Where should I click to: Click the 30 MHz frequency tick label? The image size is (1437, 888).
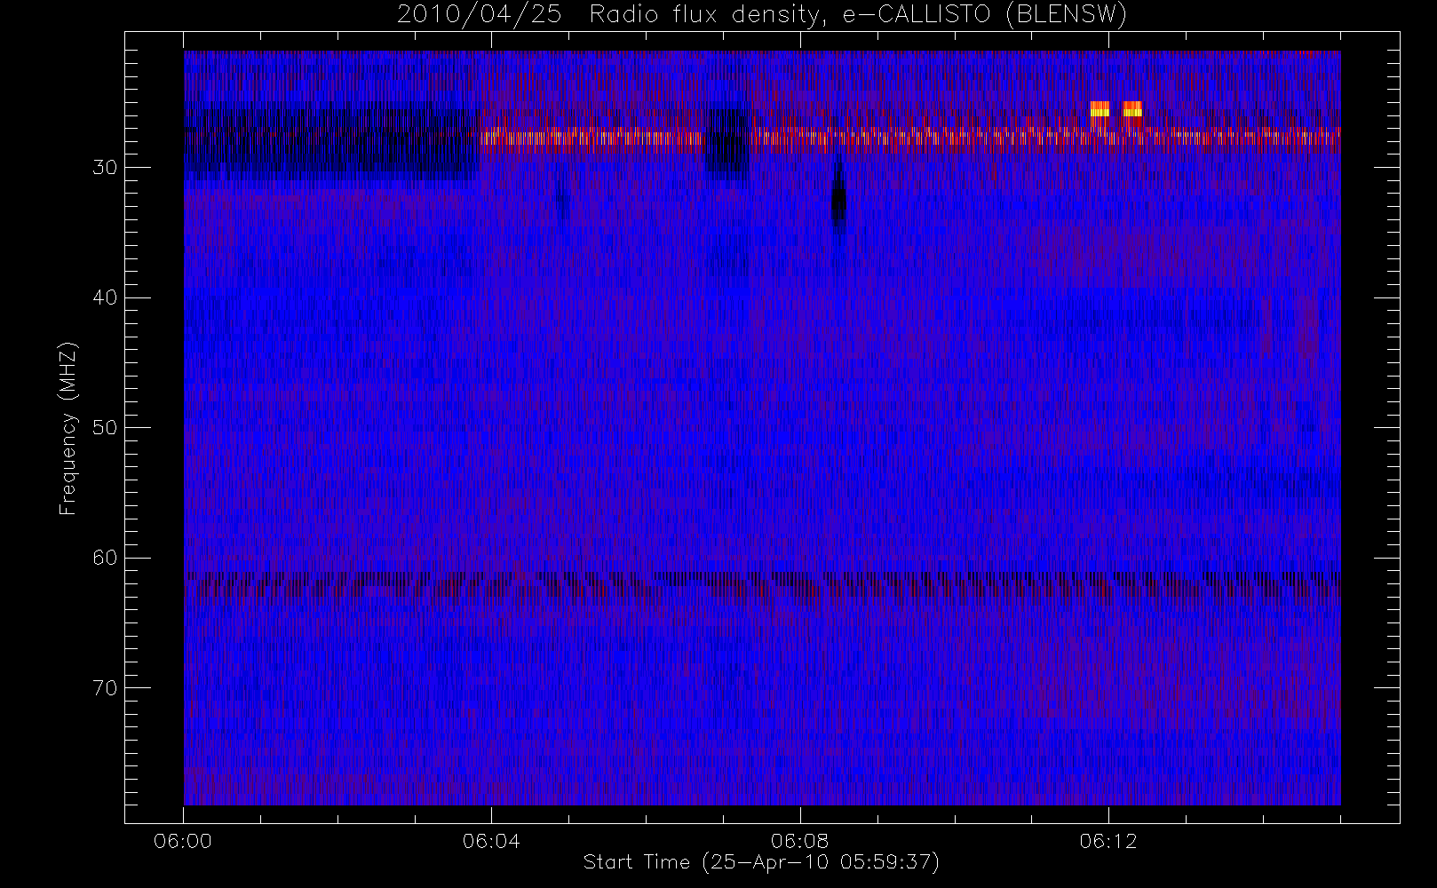pyautogui.click(x=105, y=168)
